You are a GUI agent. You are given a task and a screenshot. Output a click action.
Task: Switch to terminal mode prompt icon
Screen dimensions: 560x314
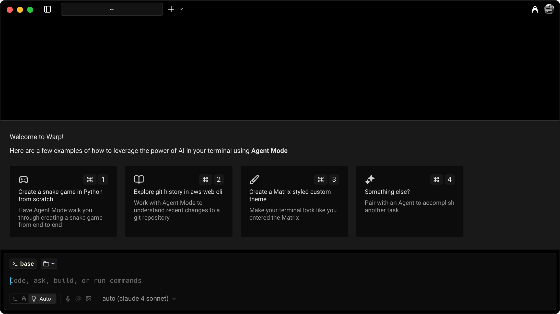pyautogui.click(x=15, y=299)
